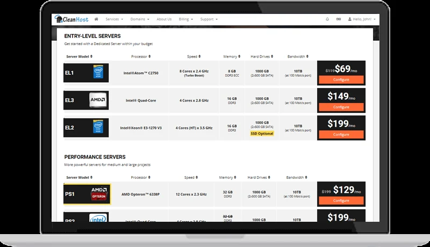Click the Intel badge on PS2 row
The width and height of the screenshot is (430, 247).
[98, 217]
